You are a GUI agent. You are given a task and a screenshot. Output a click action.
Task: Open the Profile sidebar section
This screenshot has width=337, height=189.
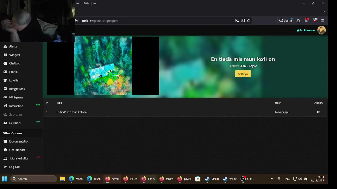pyautogui.click(x=13, y=72)
